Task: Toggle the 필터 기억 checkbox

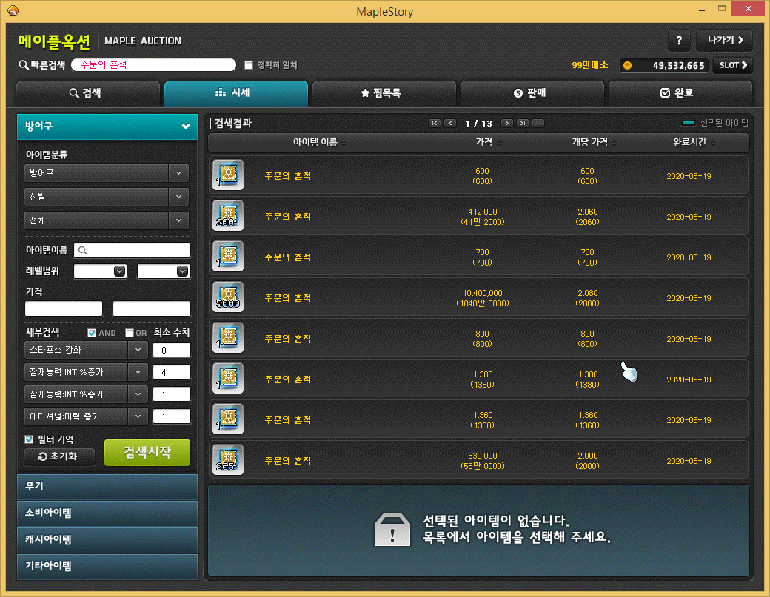Action: pos(29,439)
